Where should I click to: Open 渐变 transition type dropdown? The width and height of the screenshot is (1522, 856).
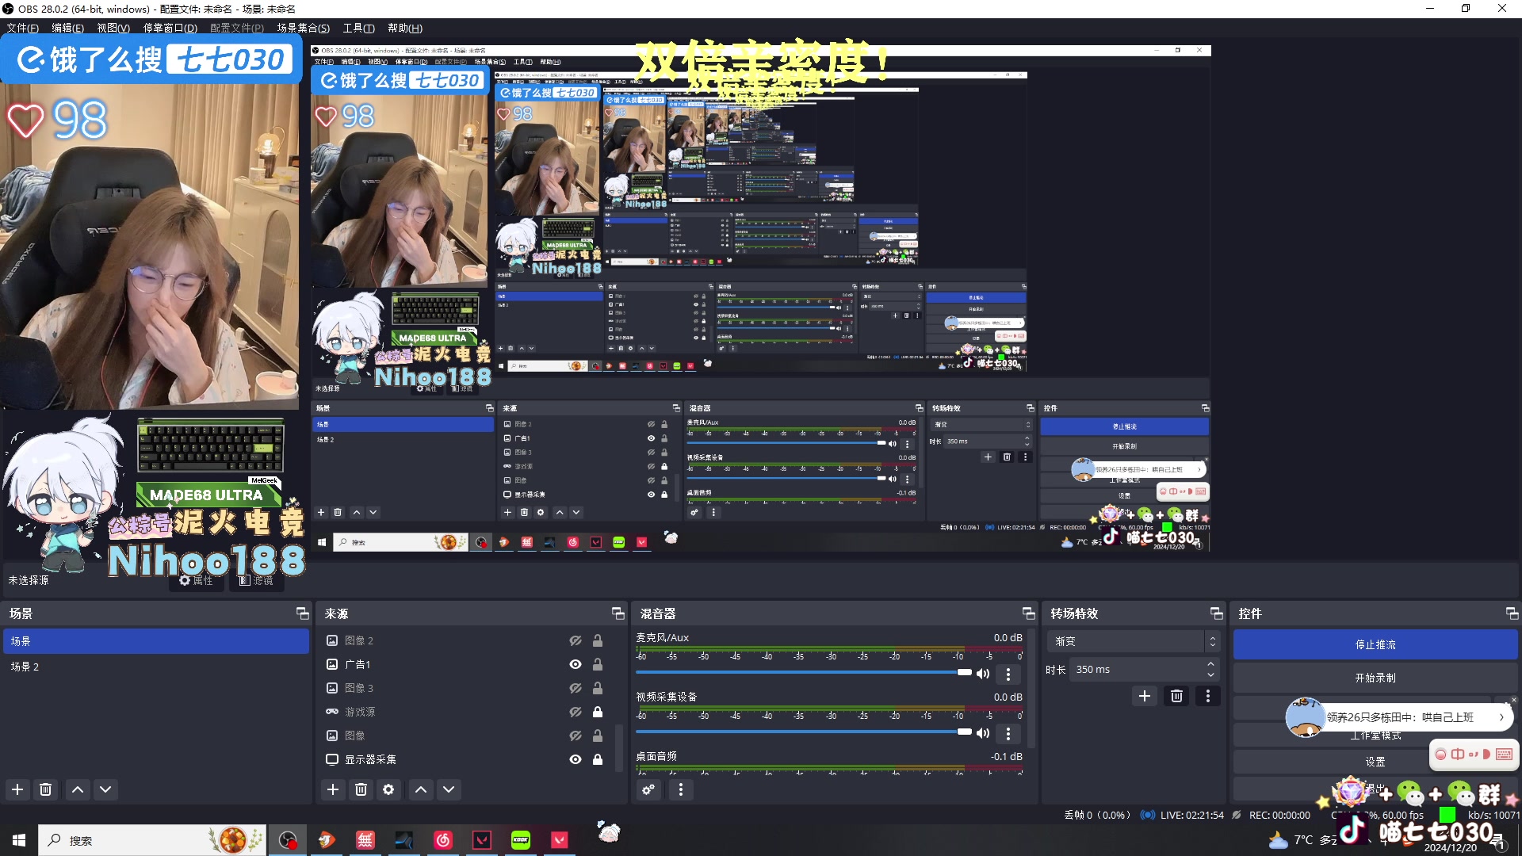click(1134, 641)
